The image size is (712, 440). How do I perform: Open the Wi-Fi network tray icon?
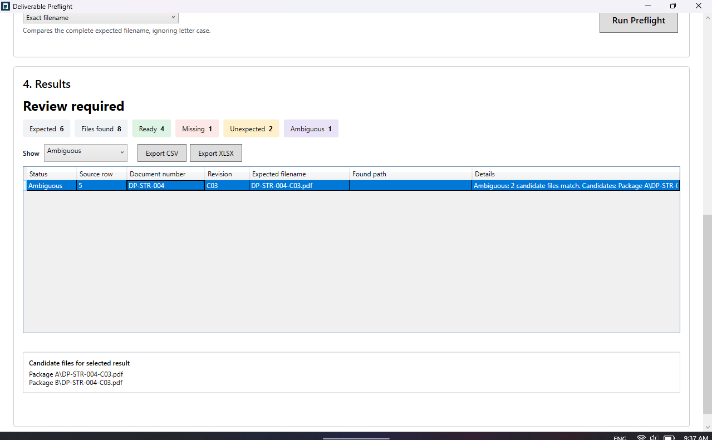641,438
